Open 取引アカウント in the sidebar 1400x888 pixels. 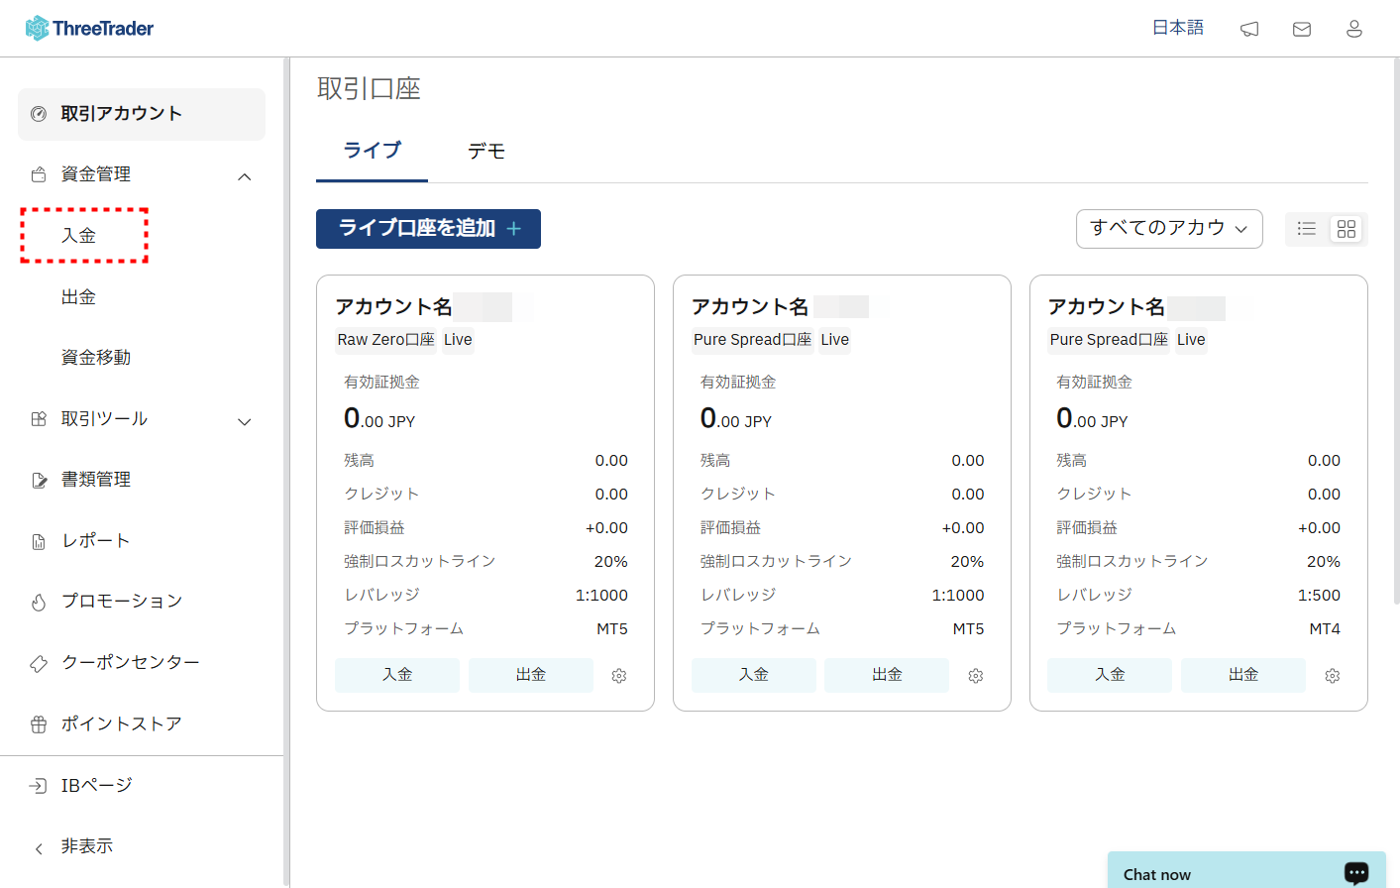click(142, 114)
